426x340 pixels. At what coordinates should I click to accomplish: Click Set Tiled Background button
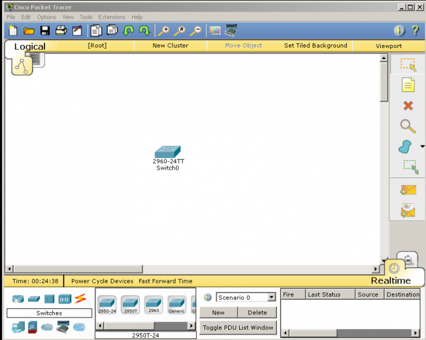(x=316, y=46)
